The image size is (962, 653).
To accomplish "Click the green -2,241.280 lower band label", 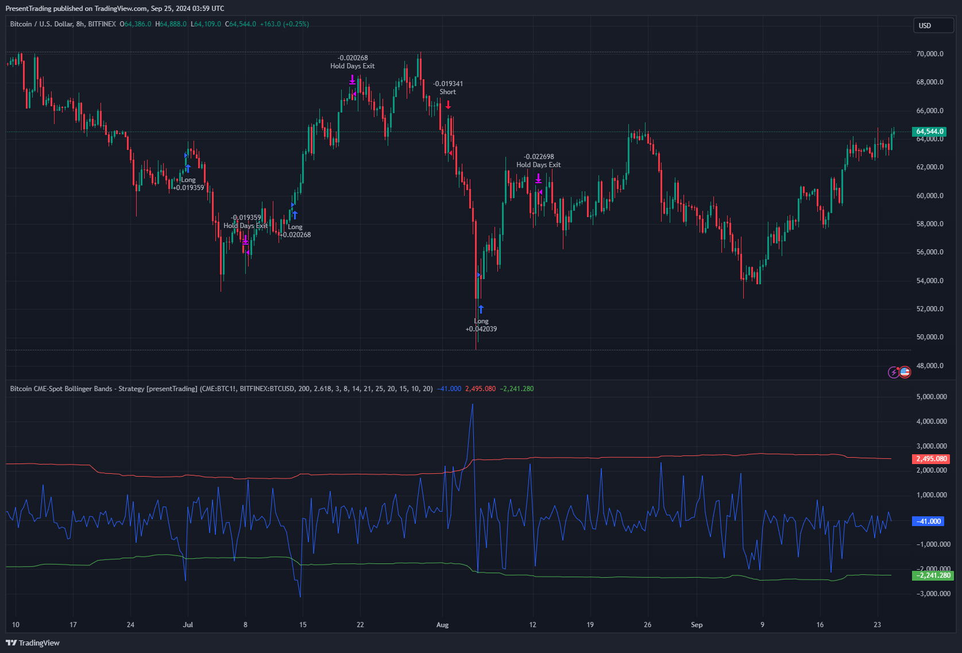I will click(x=933, y=575).
